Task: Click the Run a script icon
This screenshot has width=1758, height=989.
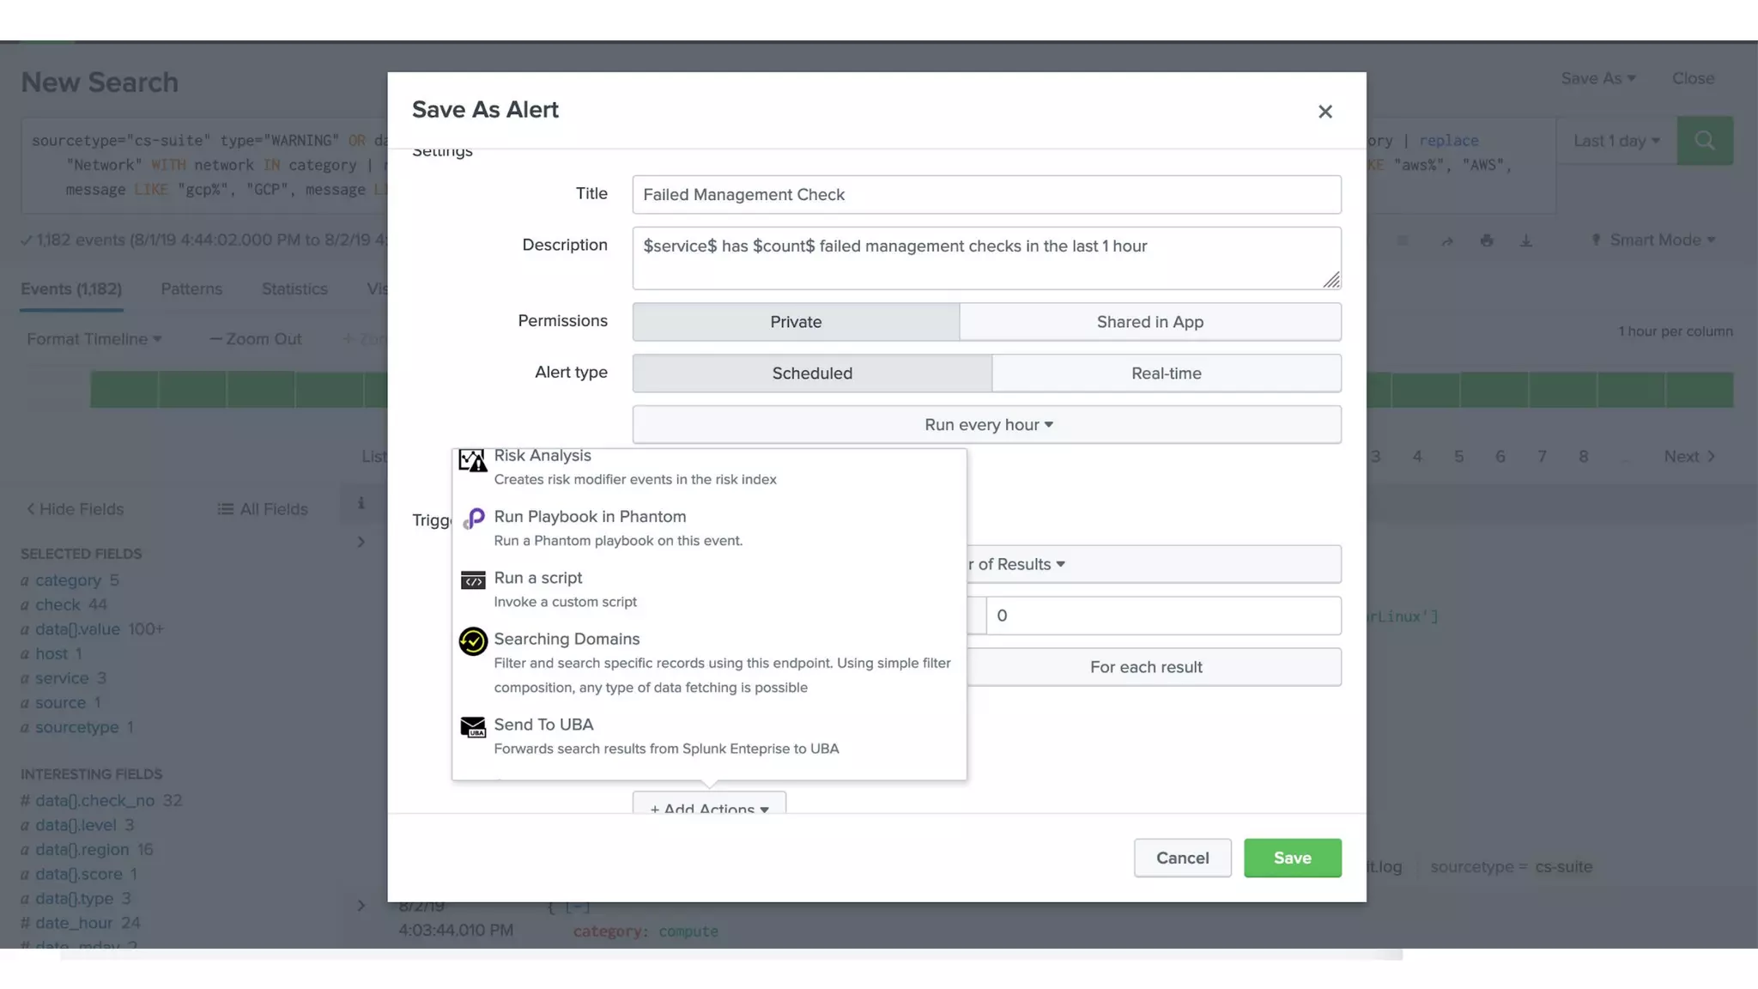Action: 473,580
